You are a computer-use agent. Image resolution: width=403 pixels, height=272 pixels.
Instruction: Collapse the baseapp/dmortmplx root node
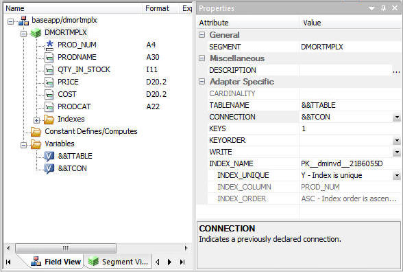(10, 21)
